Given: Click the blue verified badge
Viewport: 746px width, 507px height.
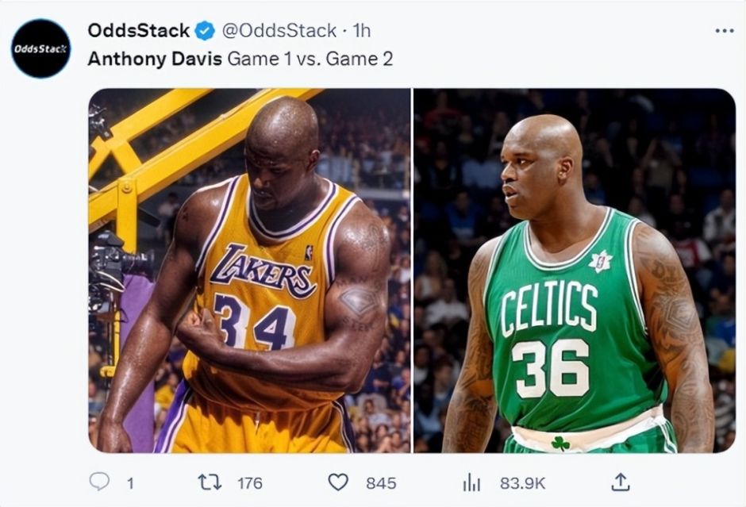Looking at the screenshot, I should 205,31.
